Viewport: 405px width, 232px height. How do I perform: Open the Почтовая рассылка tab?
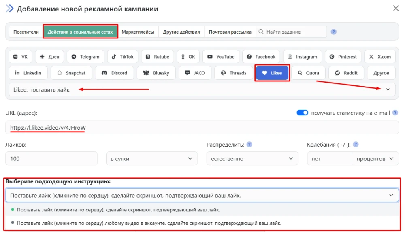click(230, 32)
